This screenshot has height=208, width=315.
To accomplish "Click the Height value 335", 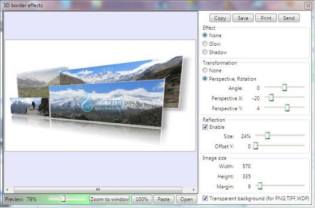I will point(247,176).
